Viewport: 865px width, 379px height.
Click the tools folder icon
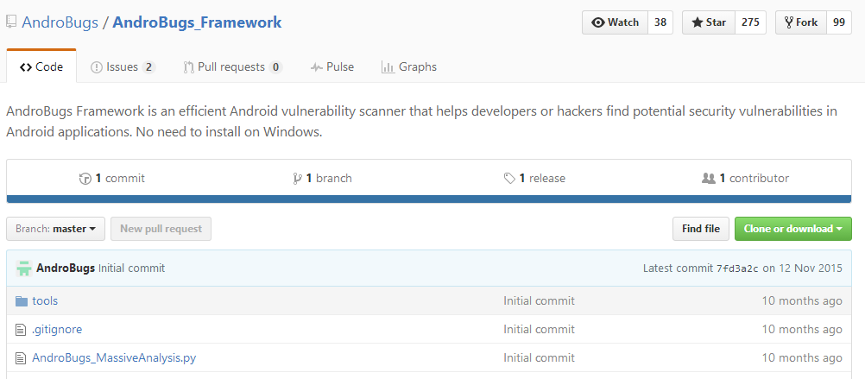coord(22,301)
